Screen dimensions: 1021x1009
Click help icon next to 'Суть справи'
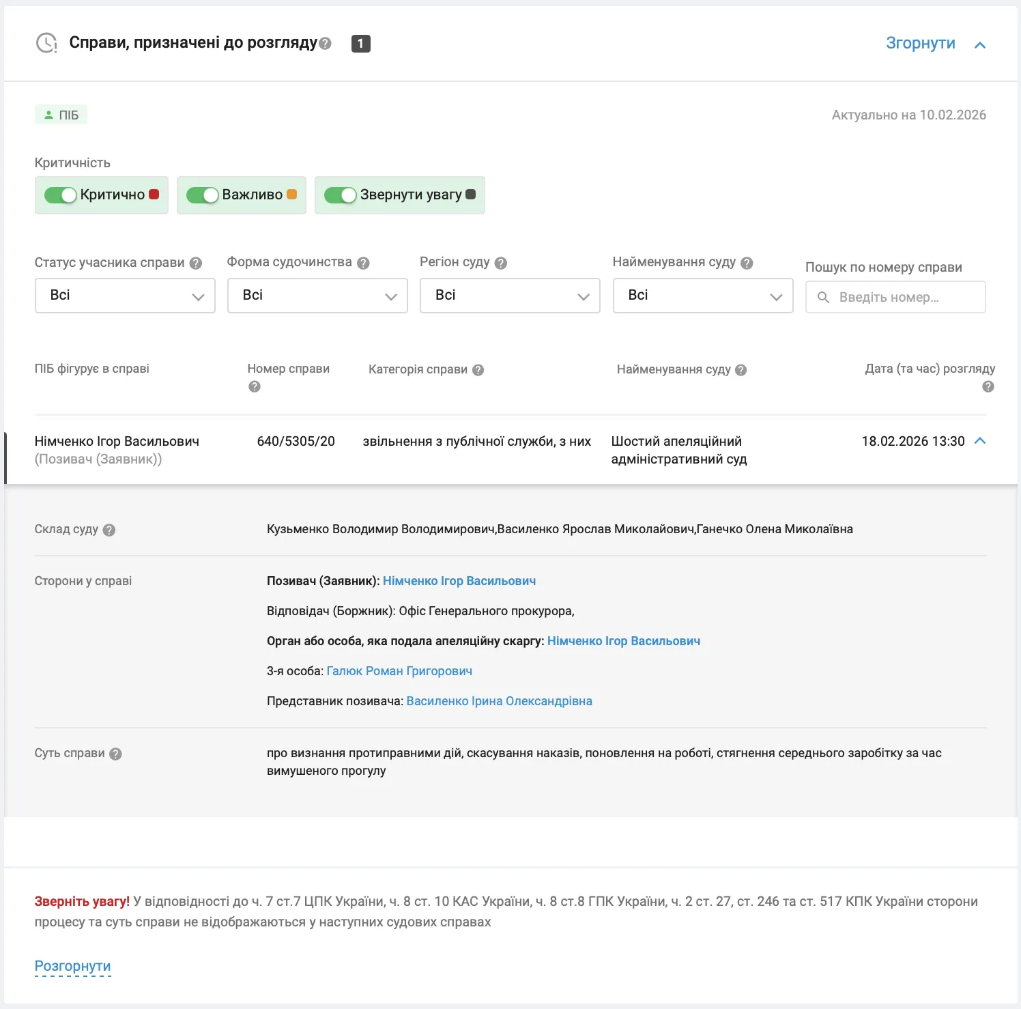[x=115, y=754]
